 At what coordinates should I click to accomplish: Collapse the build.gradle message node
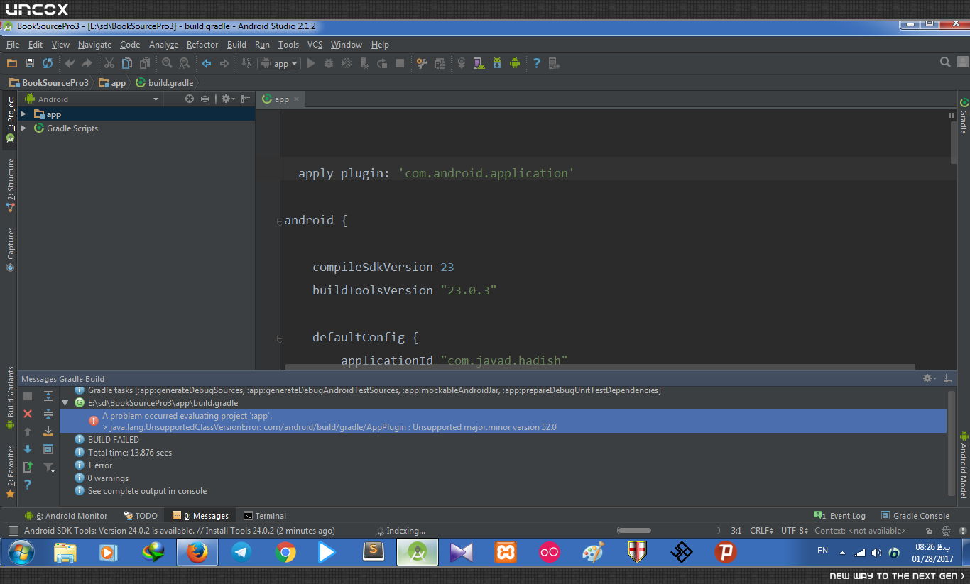pyautogui.click(x=65, y=403)
